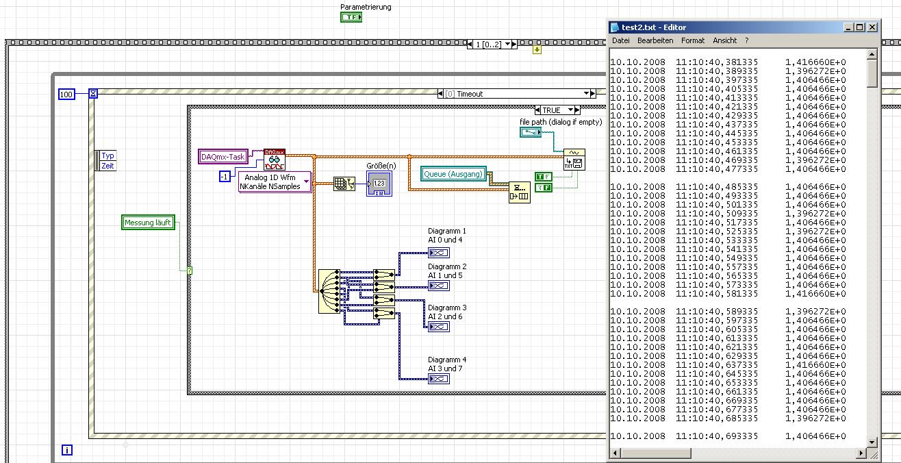Click the Größe(n) numeric indicator terminal

point(378,184)
